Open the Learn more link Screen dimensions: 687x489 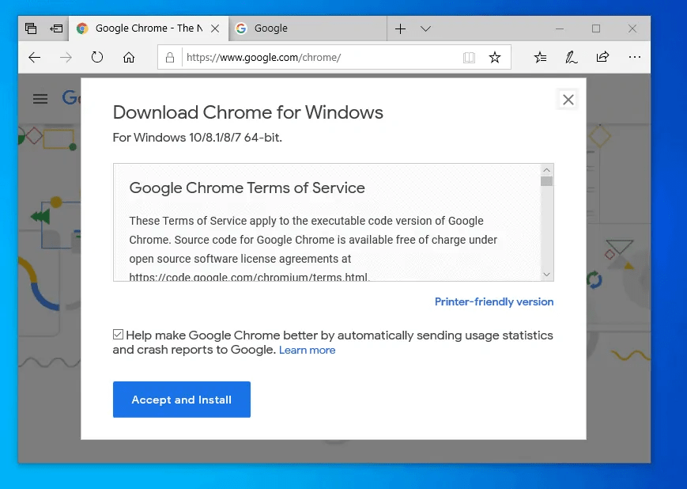point(308,350)
